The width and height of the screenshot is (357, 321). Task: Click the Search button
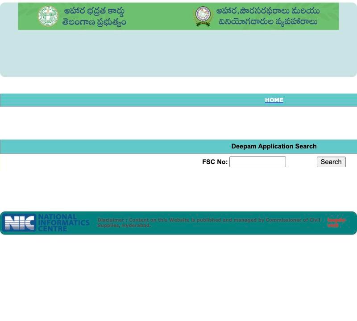coord(331,162)
